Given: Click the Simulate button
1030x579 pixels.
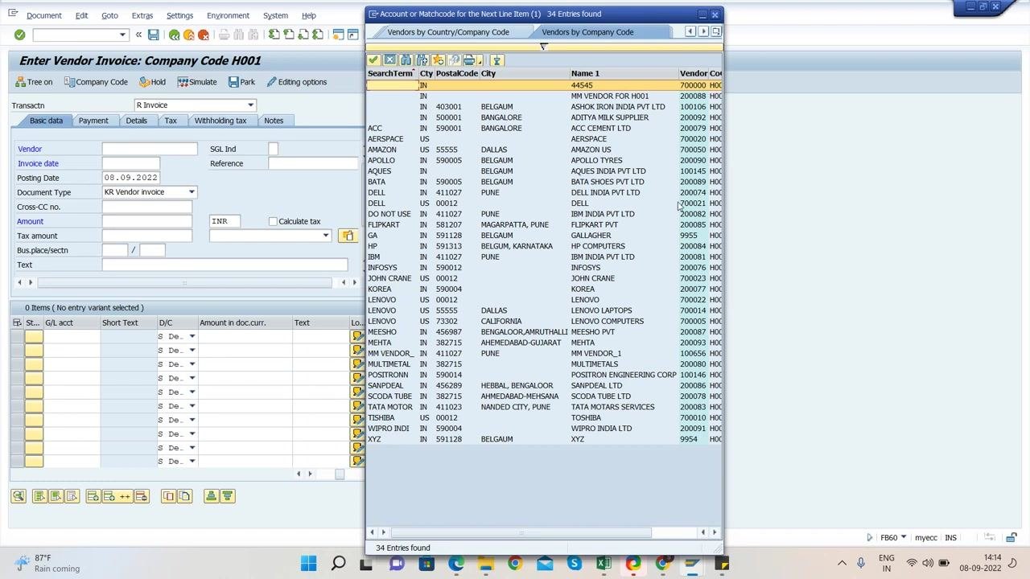Looking at the screenshot, I should pyautogui.click(x=197, y=82).
